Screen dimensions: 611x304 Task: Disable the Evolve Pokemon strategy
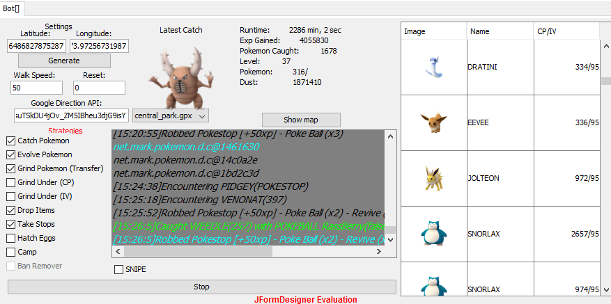click(11, 155)
